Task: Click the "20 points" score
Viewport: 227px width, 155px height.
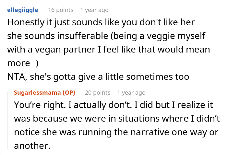Action: [x=98, y=93]
